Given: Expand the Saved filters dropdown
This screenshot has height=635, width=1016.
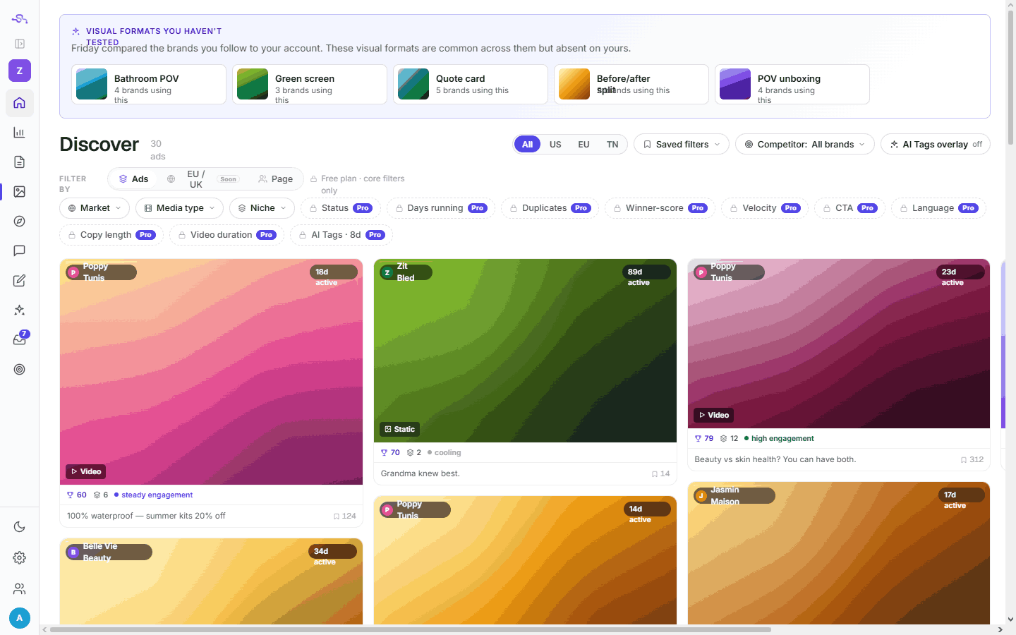Looking at the screenshot, I should coord(682,145).
